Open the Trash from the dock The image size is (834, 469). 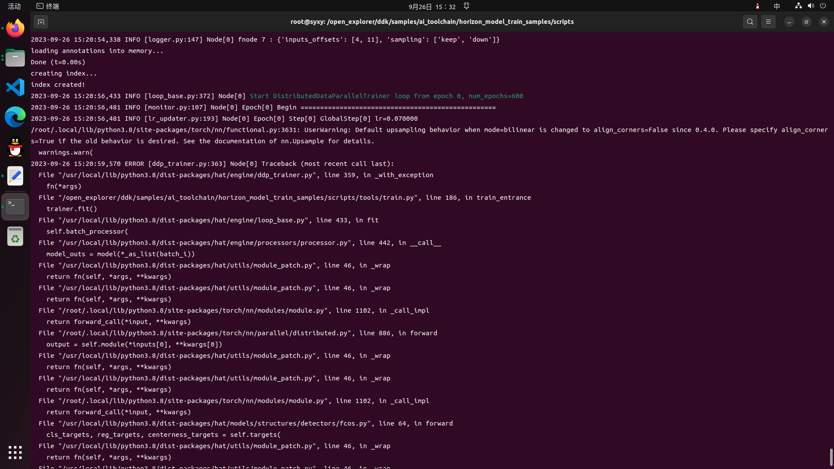tap(15, 237)
